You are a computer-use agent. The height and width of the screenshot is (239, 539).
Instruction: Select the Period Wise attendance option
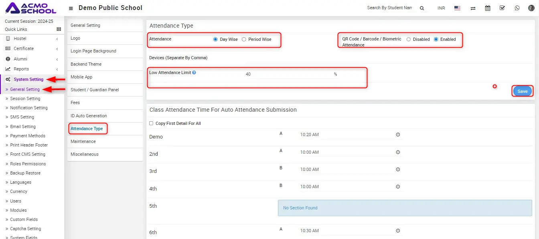pyautogui.click(x=244, y=40)
